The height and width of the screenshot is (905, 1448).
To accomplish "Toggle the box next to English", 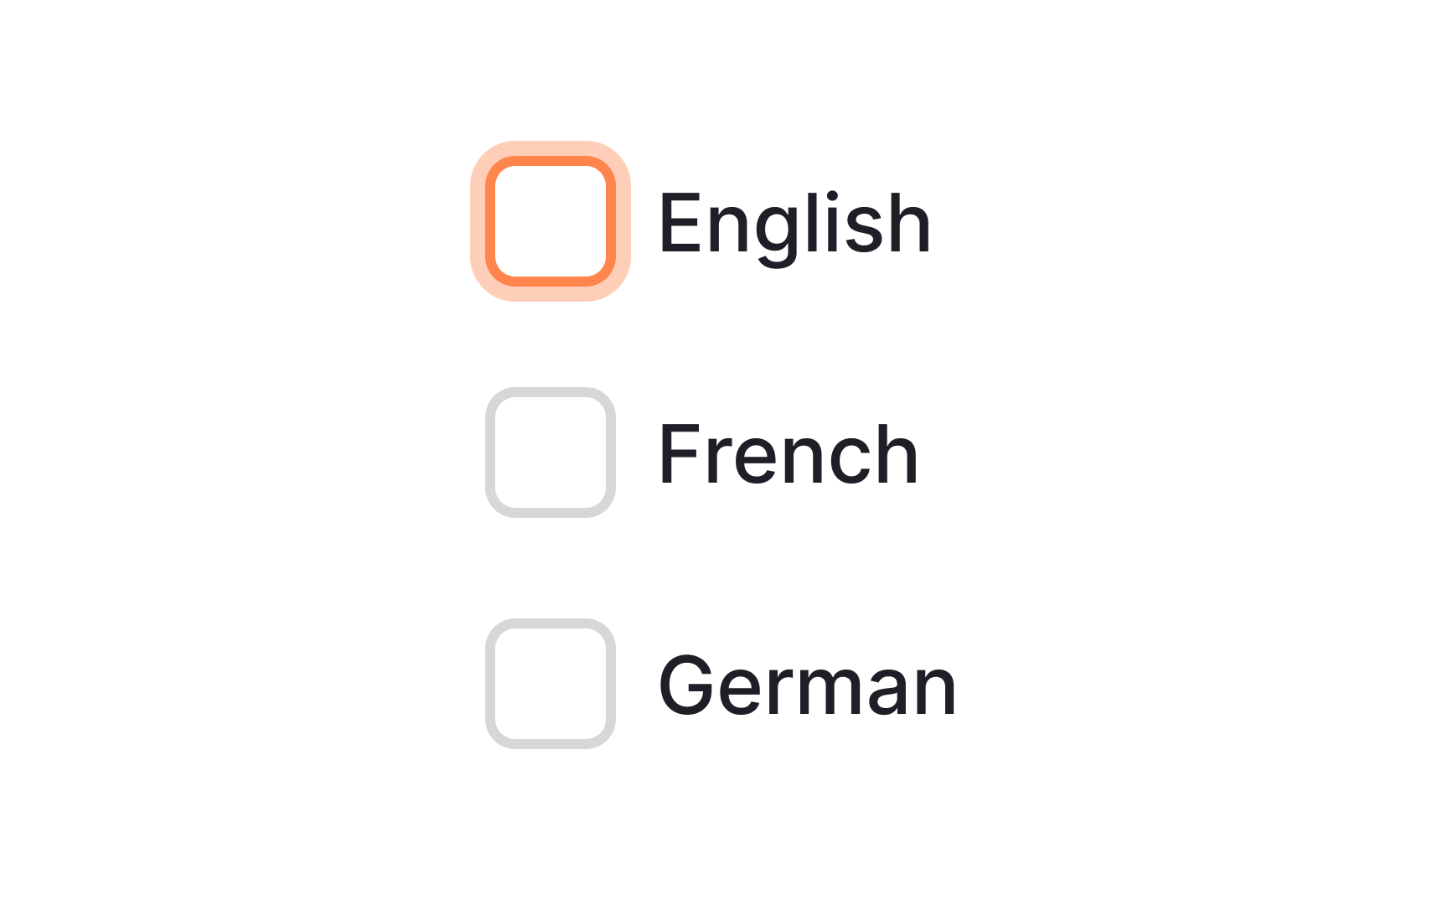I will (551, 221).
